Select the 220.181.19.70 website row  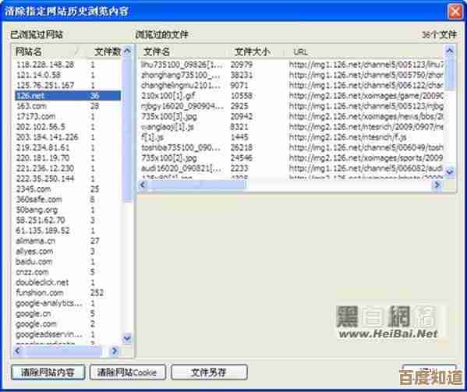68,157
